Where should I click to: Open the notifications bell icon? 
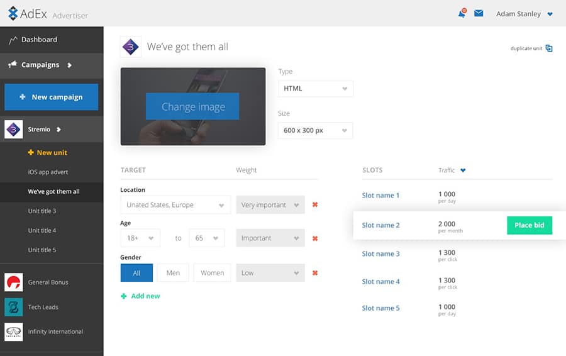pos(462,13)
